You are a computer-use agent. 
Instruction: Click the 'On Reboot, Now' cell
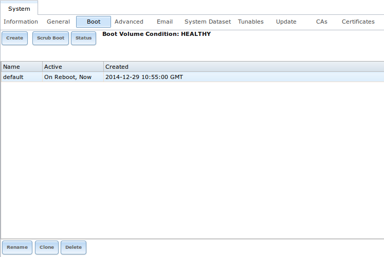coord(73,77)
